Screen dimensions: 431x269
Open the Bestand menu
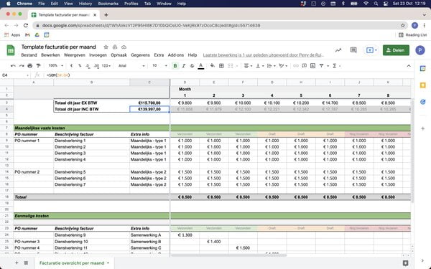click(x=29, y=55)
